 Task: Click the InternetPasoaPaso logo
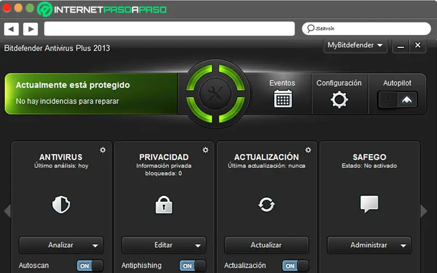pos(102,9)
